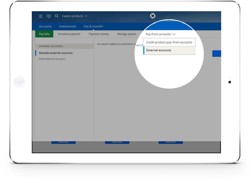Click the flag notifications icon

[56, 16]
